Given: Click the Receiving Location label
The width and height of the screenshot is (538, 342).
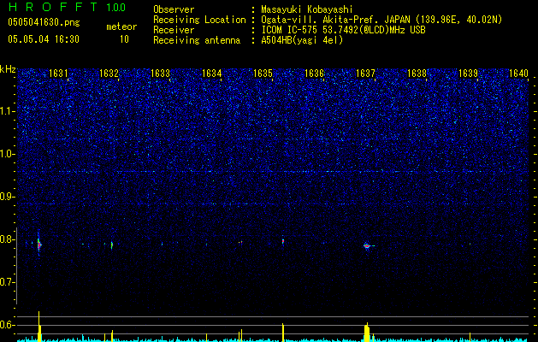Looking at the screenshot, I should 199,20.
